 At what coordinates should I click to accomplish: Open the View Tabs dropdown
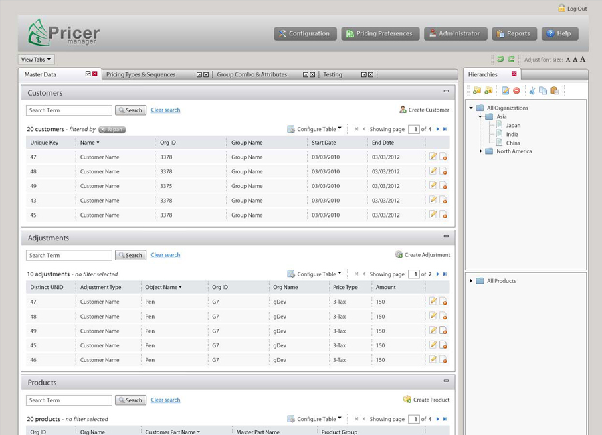pos(36,60)
